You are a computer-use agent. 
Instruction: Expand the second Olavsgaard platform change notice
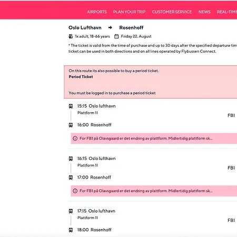[x=154, y=191]
